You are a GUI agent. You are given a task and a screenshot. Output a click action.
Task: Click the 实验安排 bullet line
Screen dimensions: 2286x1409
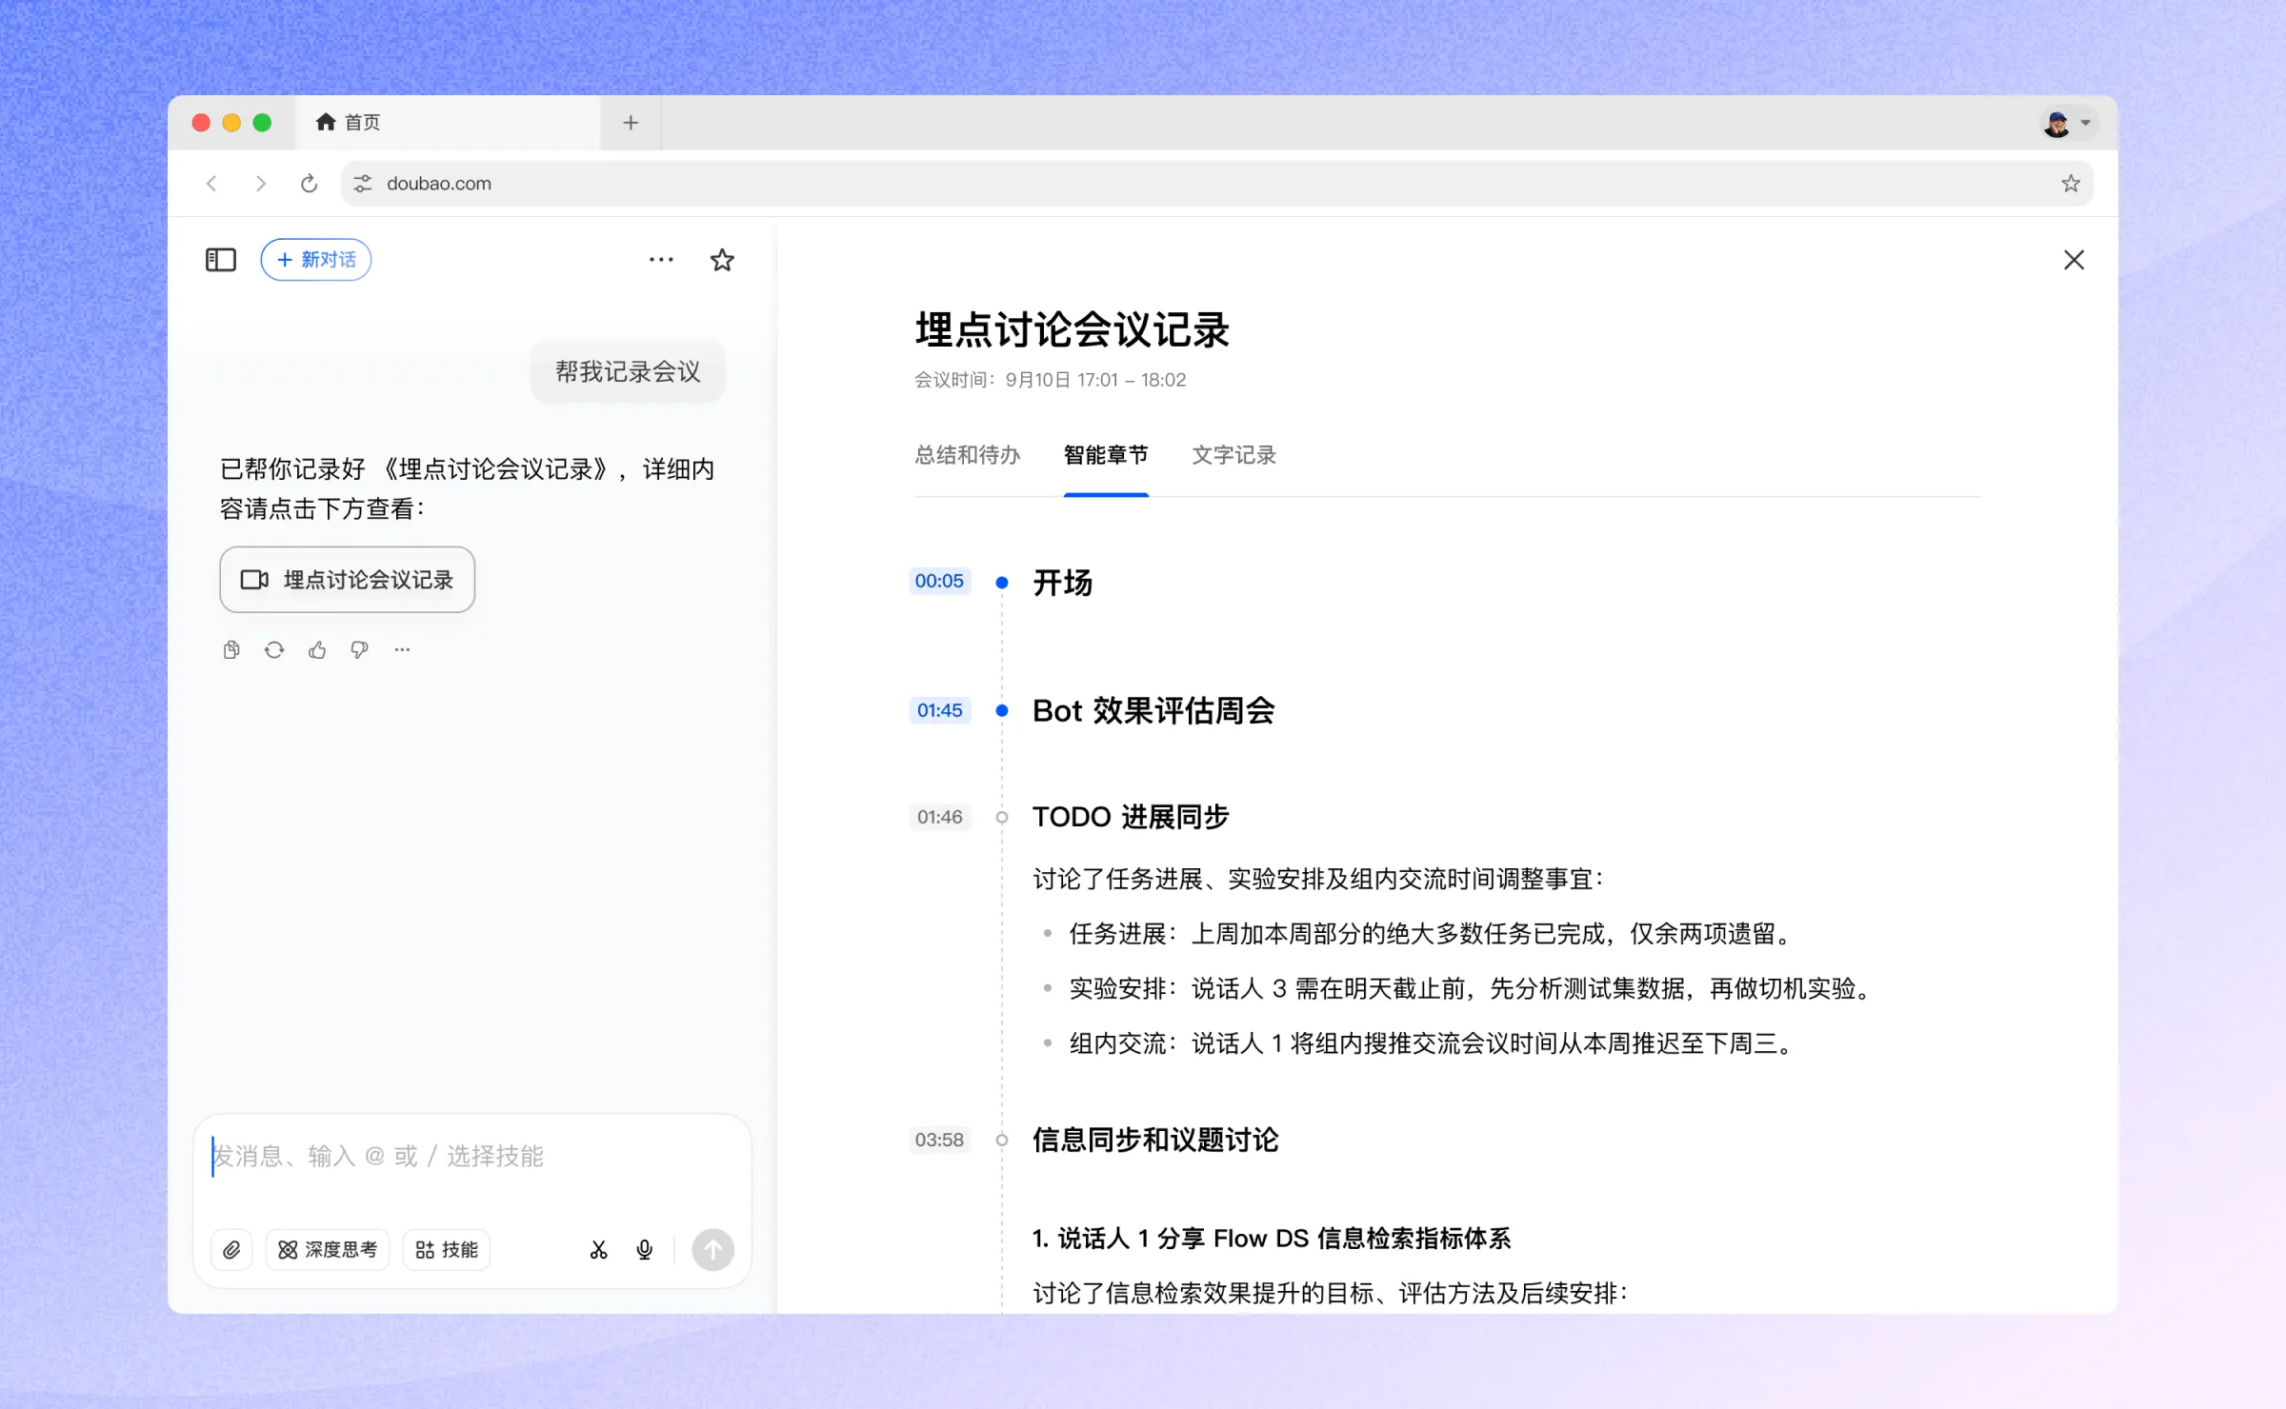(1470, 989)
